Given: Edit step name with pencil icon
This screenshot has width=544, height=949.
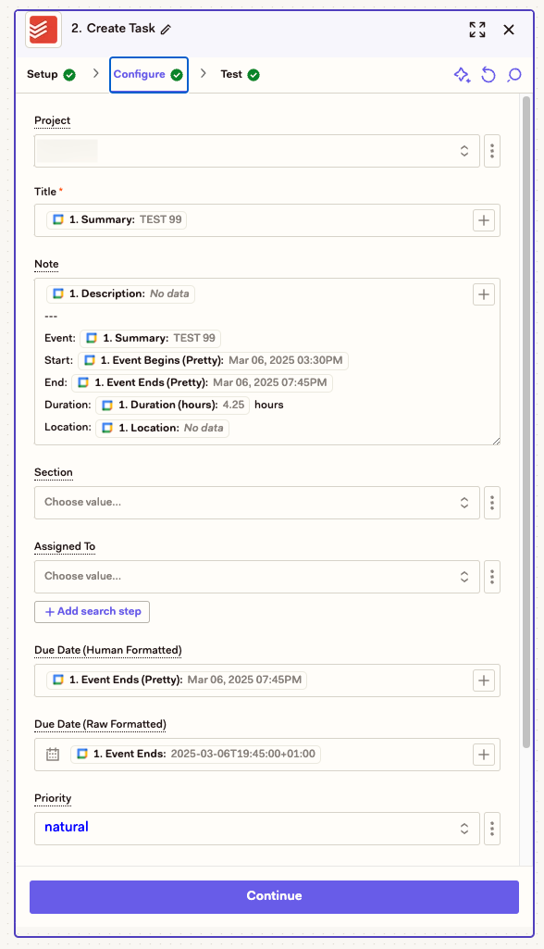Looking at the screenshot, I should click(x=166, y=29).
